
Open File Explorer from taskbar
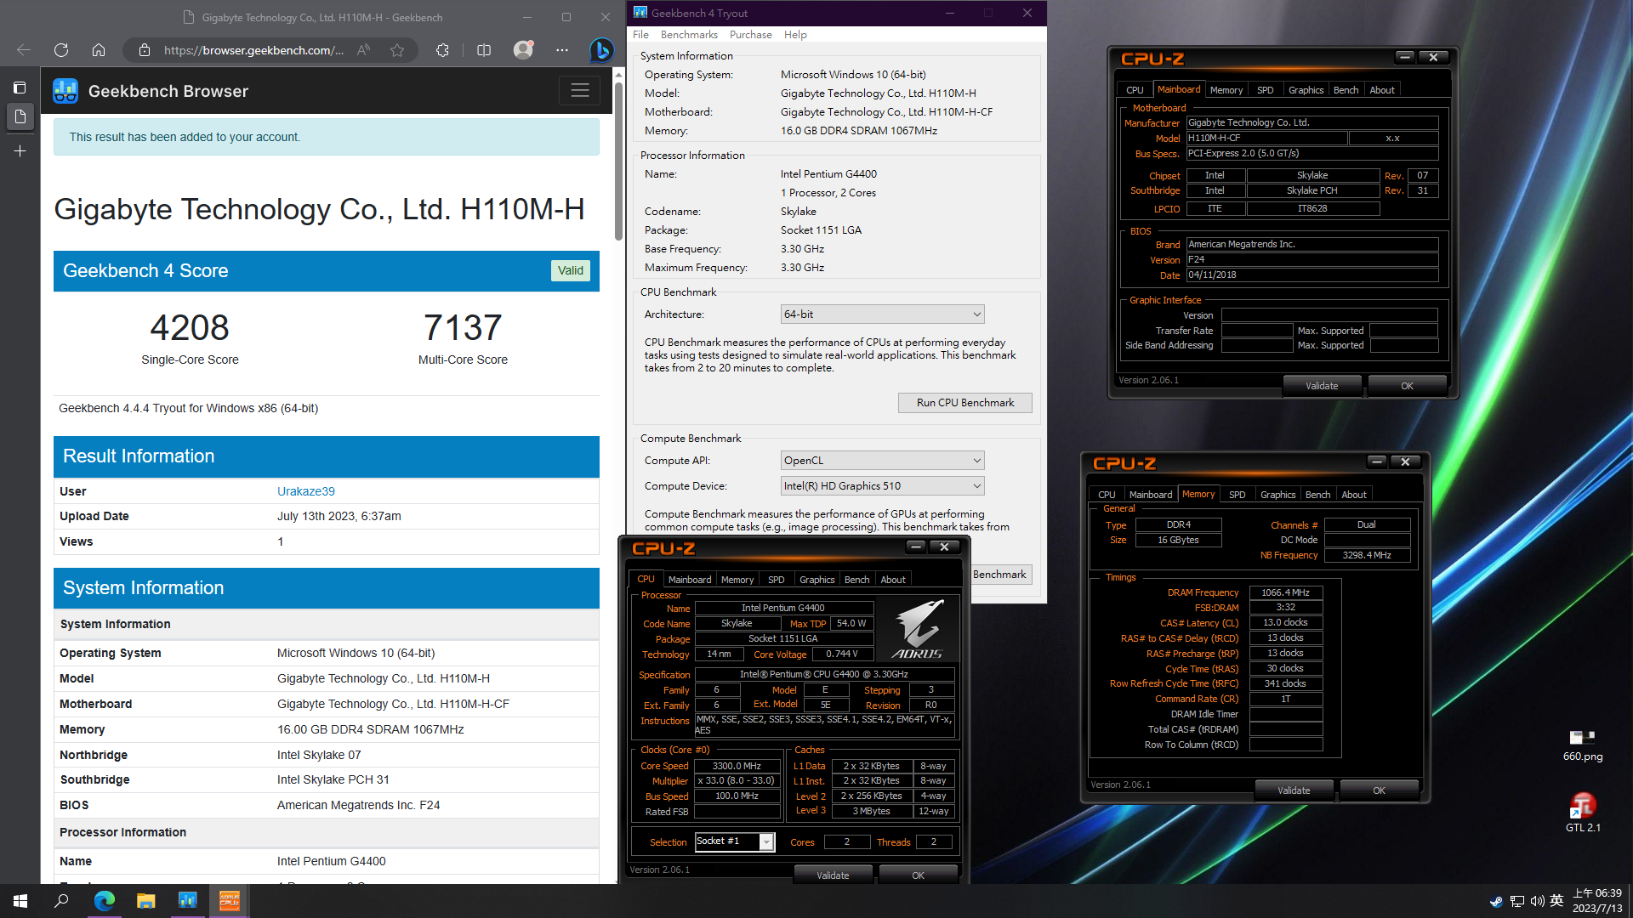146,901
